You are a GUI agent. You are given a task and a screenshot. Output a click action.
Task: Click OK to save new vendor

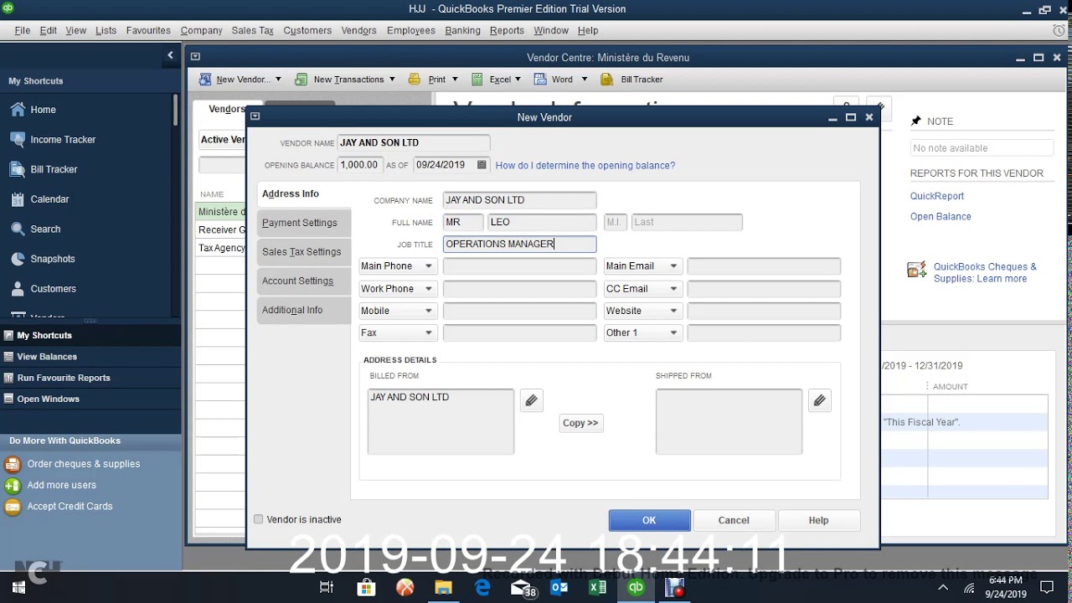pyautogui.click(x=649, y=520)
